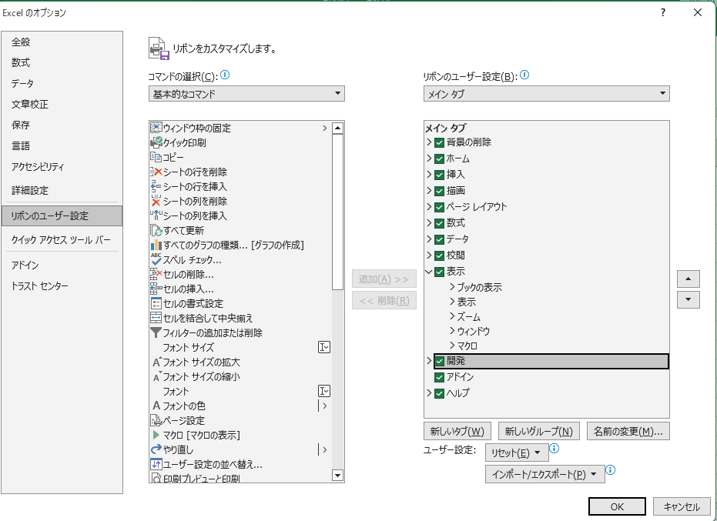Click the フォントの色 icon
Screen dimensions: 717x521
pyautogui.click(x=156, y=406)
